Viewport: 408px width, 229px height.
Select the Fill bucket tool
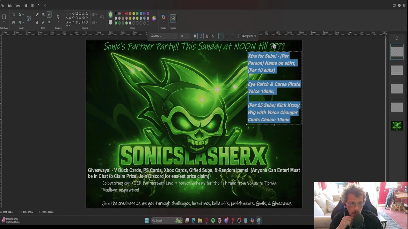tap(43, 14)
